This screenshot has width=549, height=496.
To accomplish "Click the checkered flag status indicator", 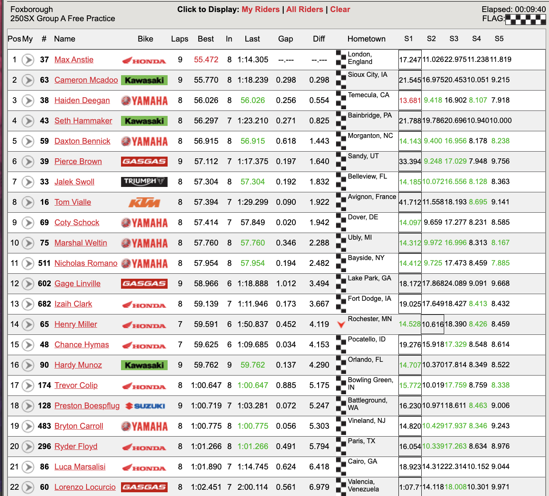I will [x=525, y=19].
